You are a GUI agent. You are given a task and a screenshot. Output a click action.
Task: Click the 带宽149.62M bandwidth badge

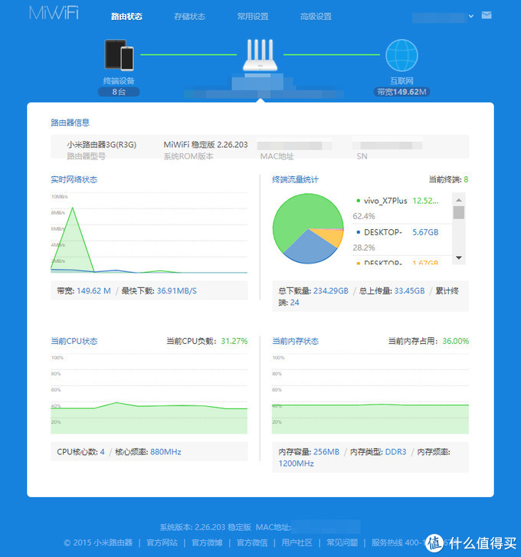point(401,92)
